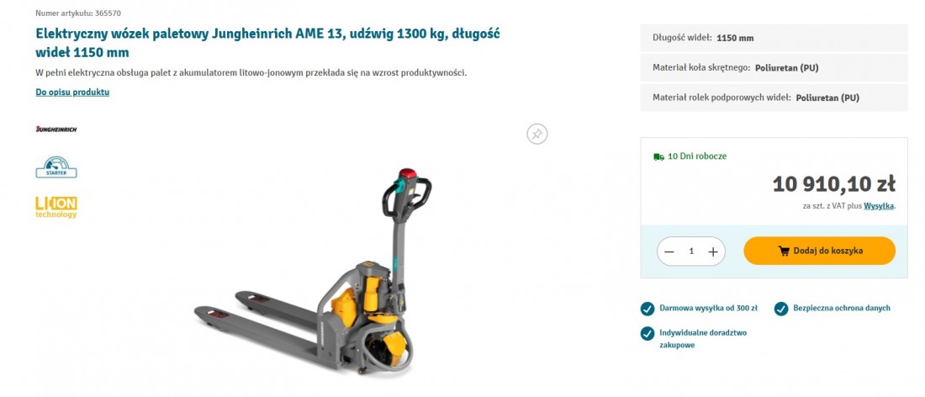Click the Starter badge icon
Image resolution: width=925 pixels, height=397 pixels.
click(x=56, y=167)
